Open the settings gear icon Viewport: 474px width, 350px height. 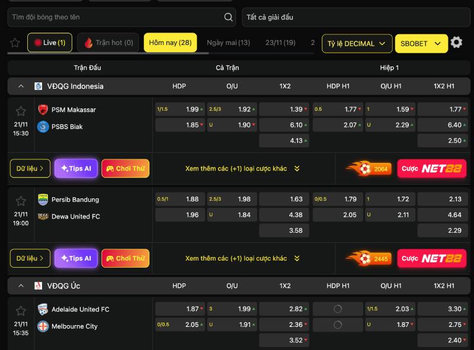click(x=456, y=43)
